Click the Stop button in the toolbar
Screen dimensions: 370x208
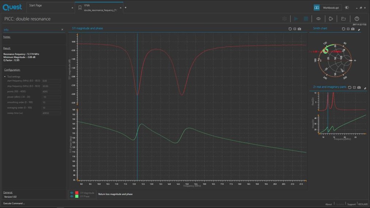pyautogui.click(x=306, y=19)
